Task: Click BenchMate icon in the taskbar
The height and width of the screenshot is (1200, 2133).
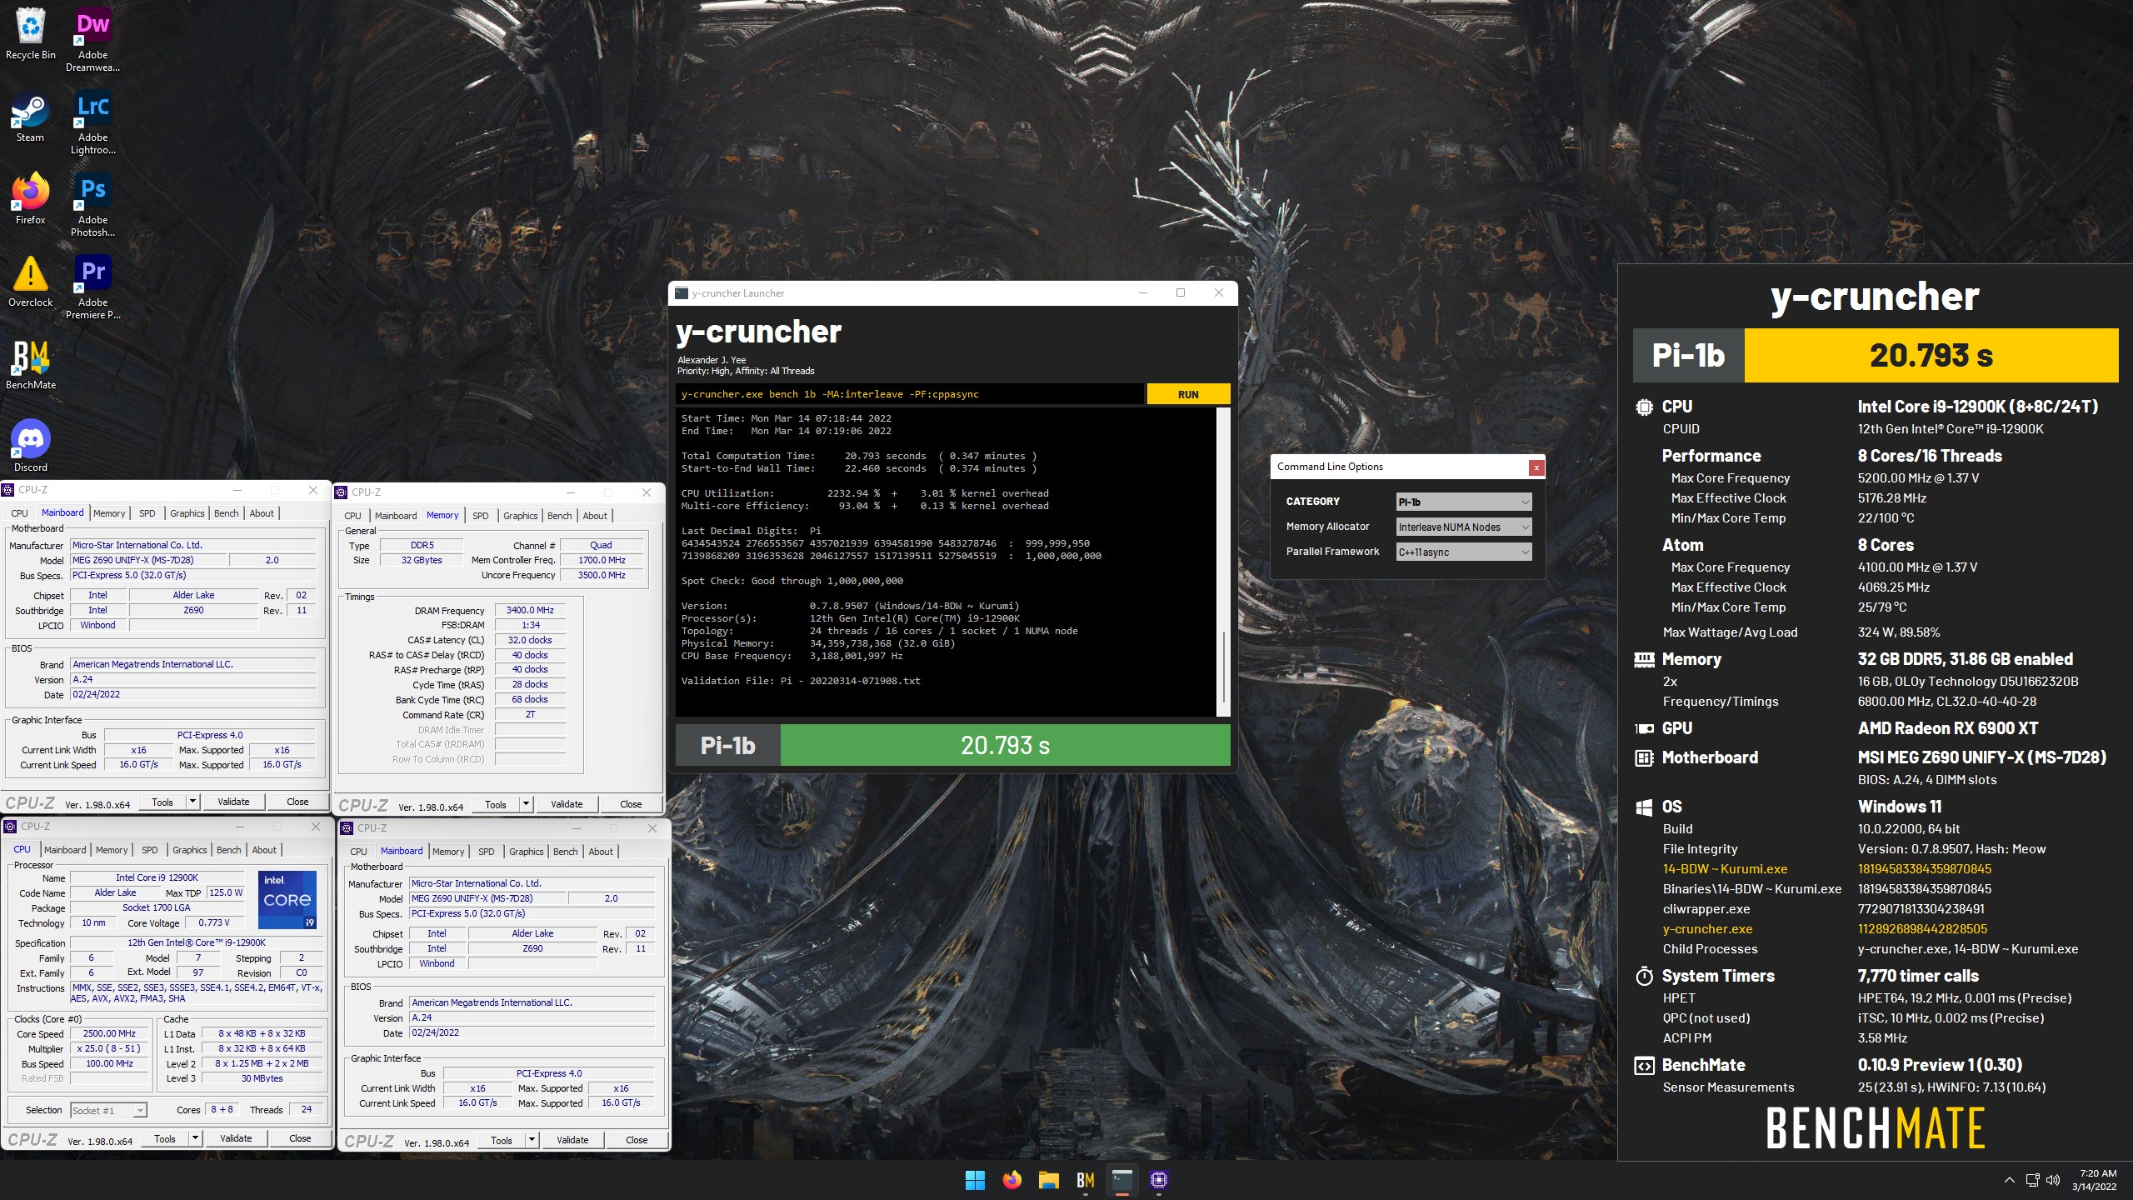Action: tap(1085, 1180)
